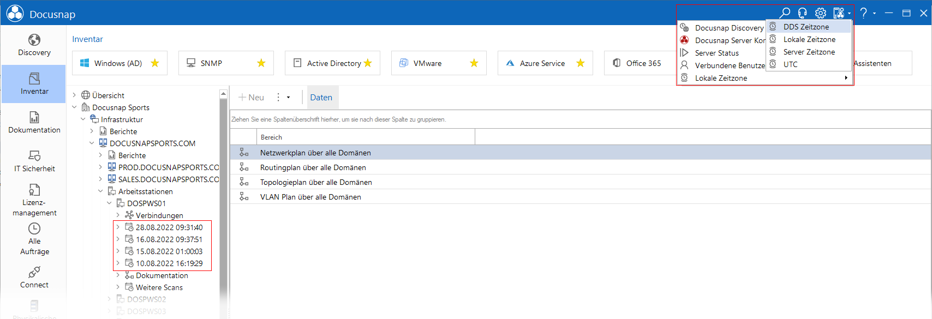Click the Docusnap logo icon
This screenshot has height=319, width=932.
tap(15, 14)
